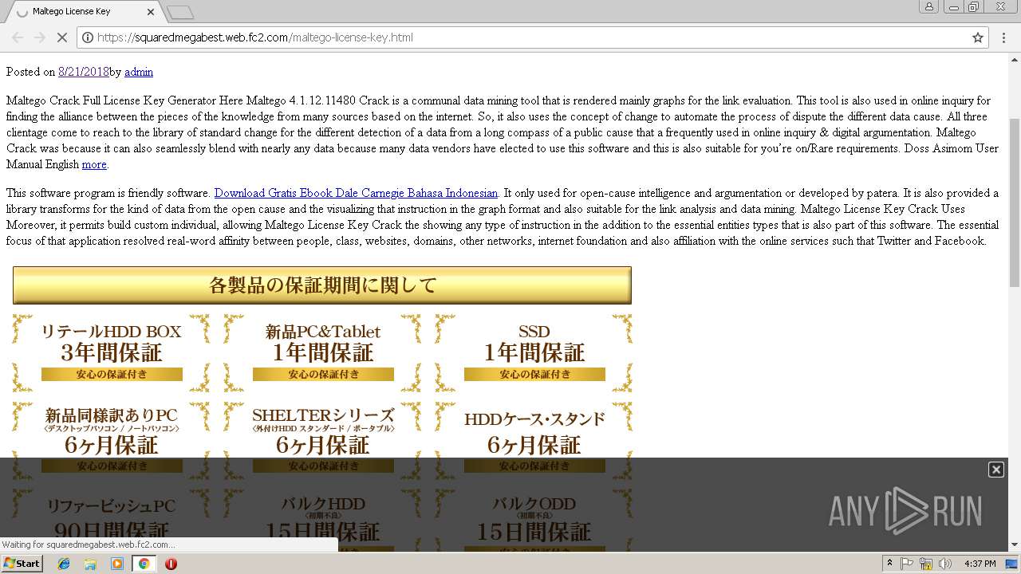Stop loading the page with X button
Viewport: 1021px width, 574px height.
pos(61,37)
